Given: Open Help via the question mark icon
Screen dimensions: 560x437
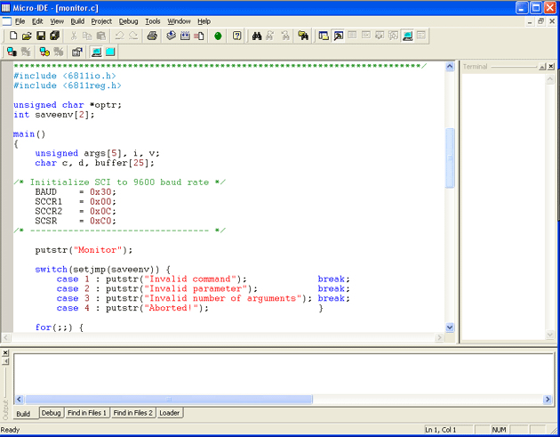Looking at the screenshot, I should point(237,36).
